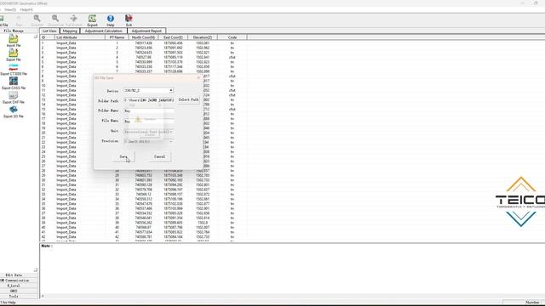Image resolution: width=545 pixels, height=306 pixels.
Task: Expand the COM Communication sidebar section
Action: pyautogui.click(x=14, y=280)
